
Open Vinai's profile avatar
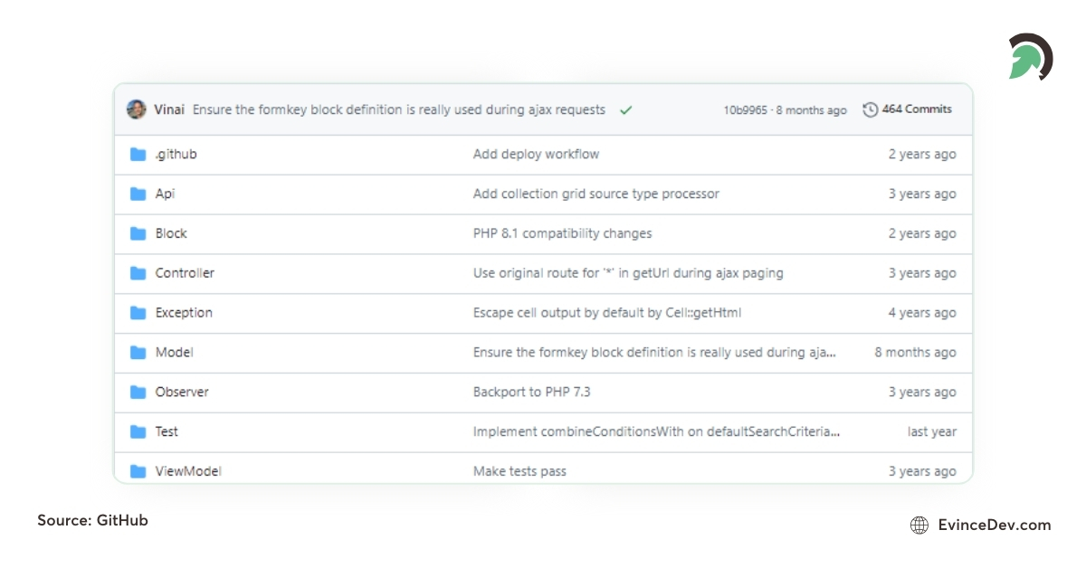136,109
